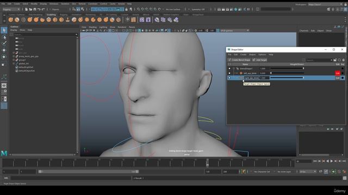Click the left_eye_blink weight slider

287,73
